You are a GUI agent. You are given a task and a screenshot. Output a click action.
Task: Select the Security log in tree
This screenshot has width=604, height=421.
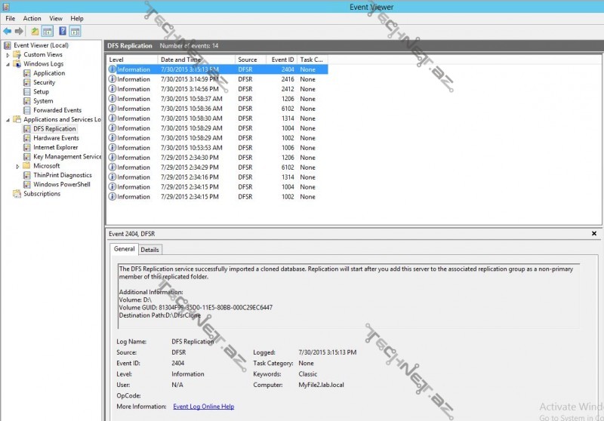click(44, 83)
